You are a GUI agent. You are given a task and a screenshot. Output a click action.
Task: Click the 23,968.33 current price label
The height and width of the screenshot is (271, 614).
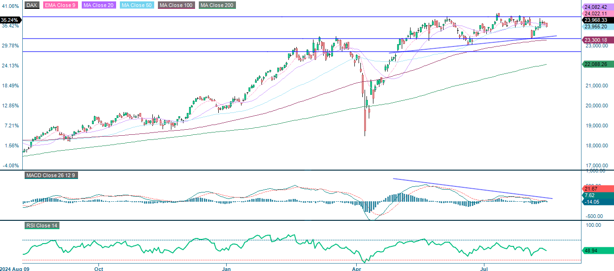(x=598, y=20)
